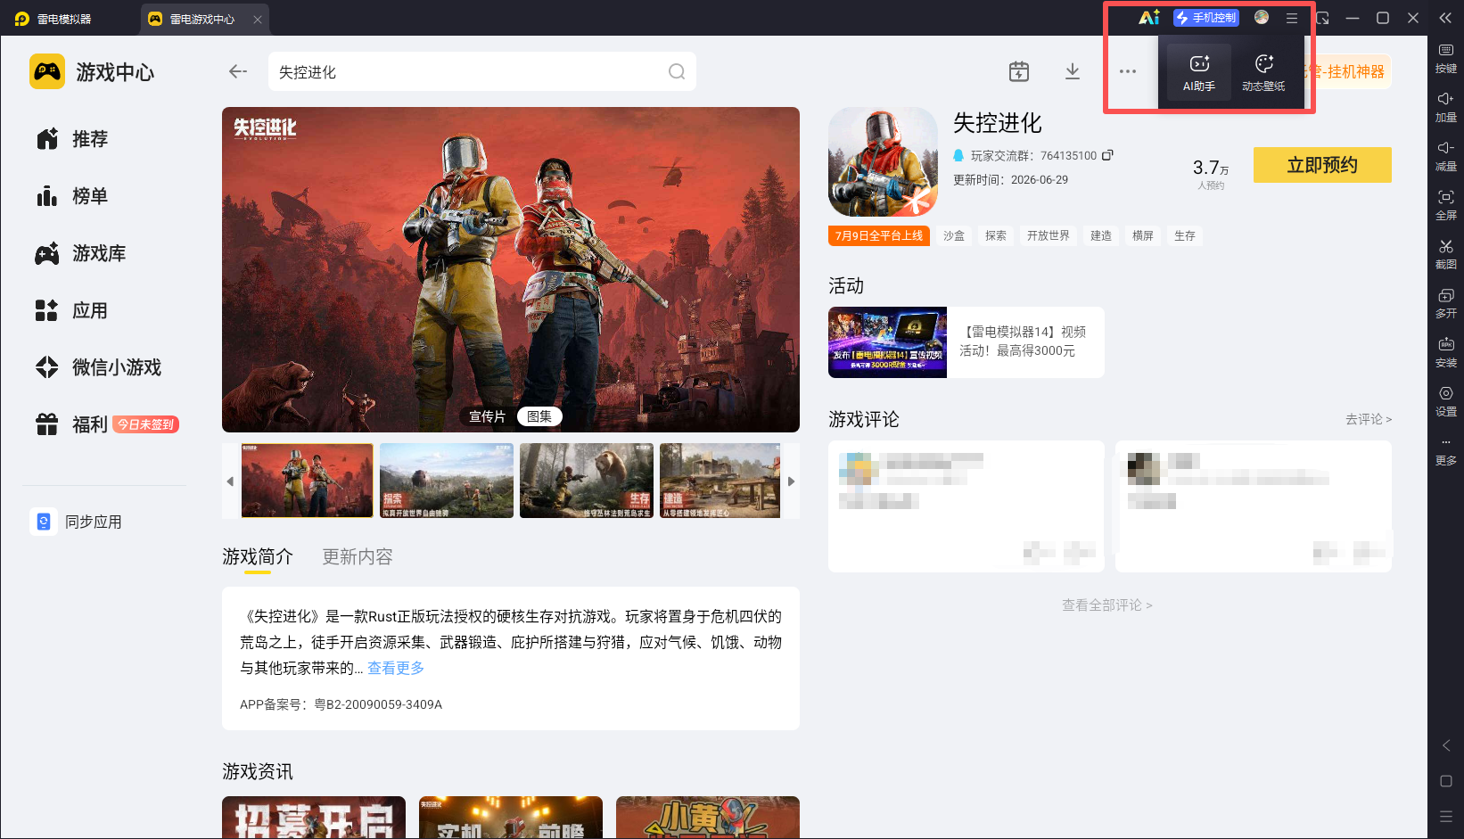
Task: Click the 建造 tag
Action: point(1101,235)
